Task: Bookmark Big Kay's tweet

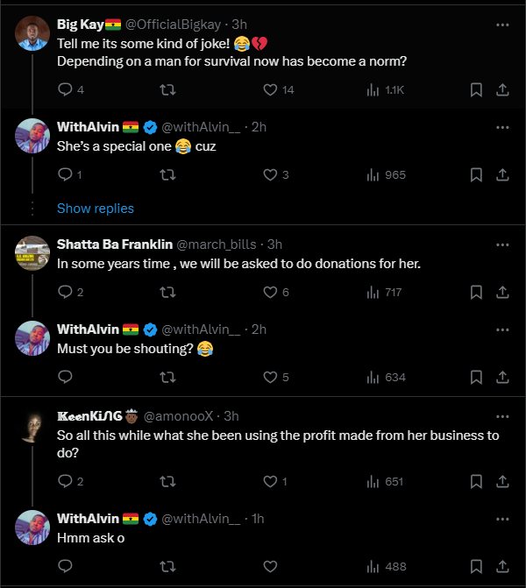Action: point(476,89)
